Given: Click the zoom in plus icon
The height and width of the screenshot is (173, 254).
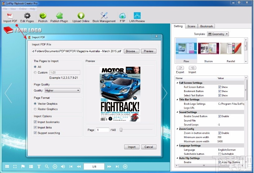Looking at the screenshot, I should [125, 167].
